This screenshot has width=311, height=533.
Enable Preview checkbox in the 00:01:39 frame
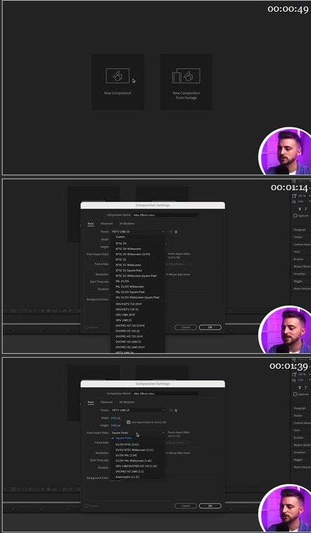click(86, 506)
